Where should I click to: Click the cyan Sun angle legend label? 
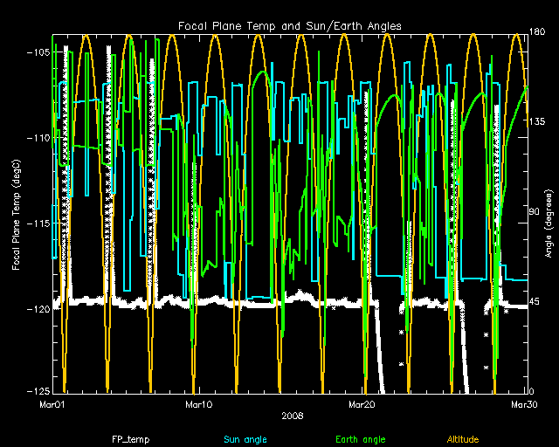click(x=245, y=440)
